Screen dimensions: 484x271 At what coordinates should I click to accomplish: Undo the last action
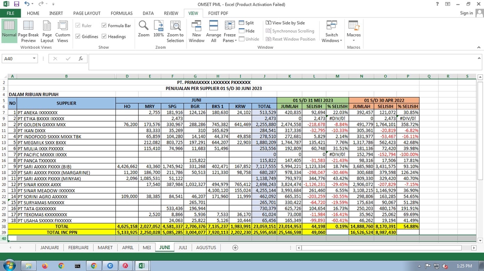point(27,4)
